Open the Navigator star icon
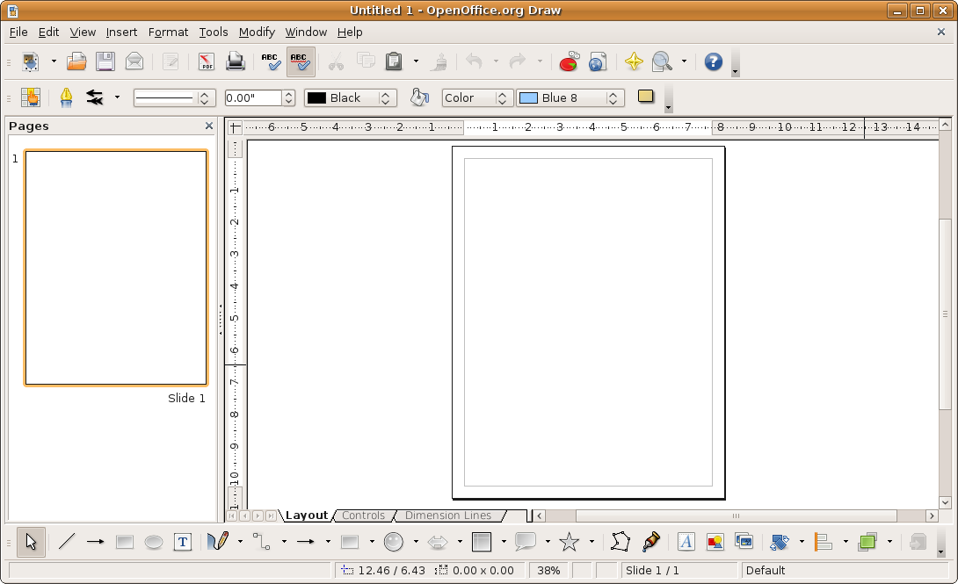The width and height of the screenshot is (958, 584). point(634,61)
